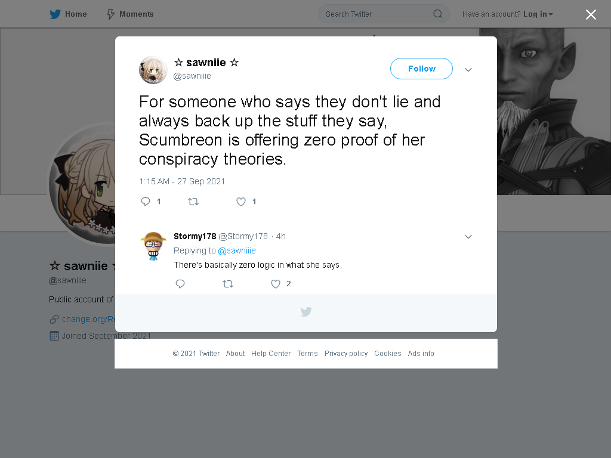
Task: Click the Follow button for sawniie
Action: (421, 69)
